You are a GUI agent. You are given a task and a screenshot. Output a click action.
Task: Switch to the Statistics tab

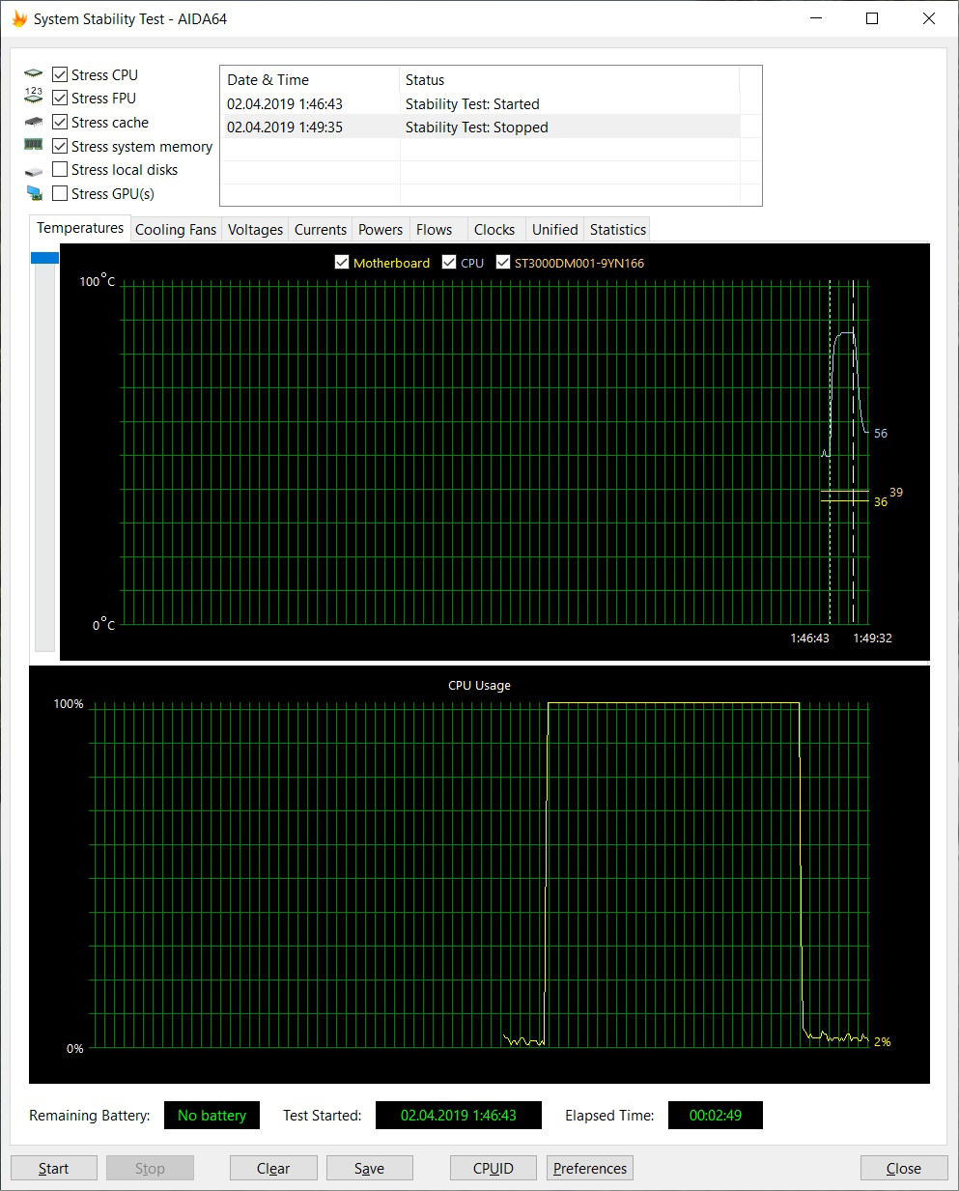(x=617, y=230)
